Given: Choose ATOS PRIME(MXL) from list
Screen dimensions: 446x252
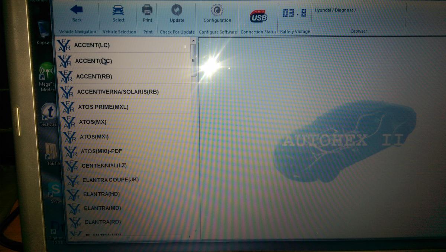Looking at the screenshot, I should (x=126, y=107).
